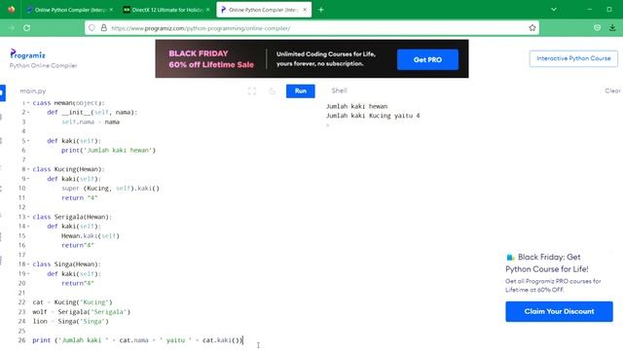Click the Programiz logo

(x=27, y=54)
